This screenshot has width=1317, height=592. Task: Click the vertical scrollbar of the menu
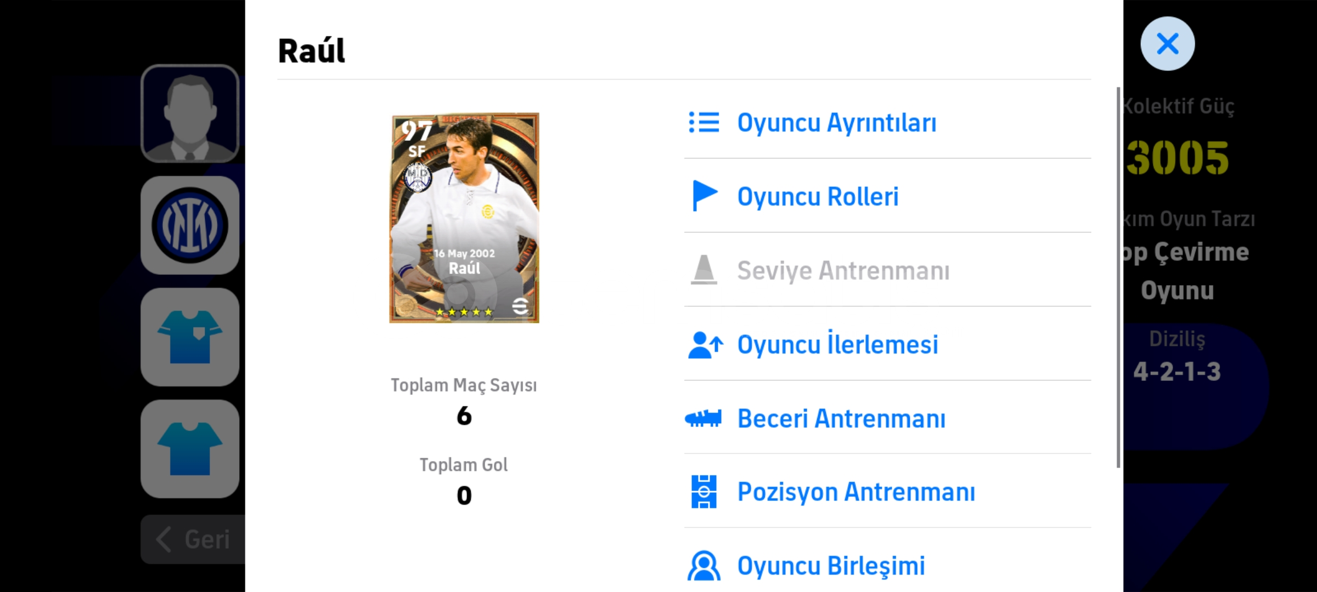(x=1118, y=277)
